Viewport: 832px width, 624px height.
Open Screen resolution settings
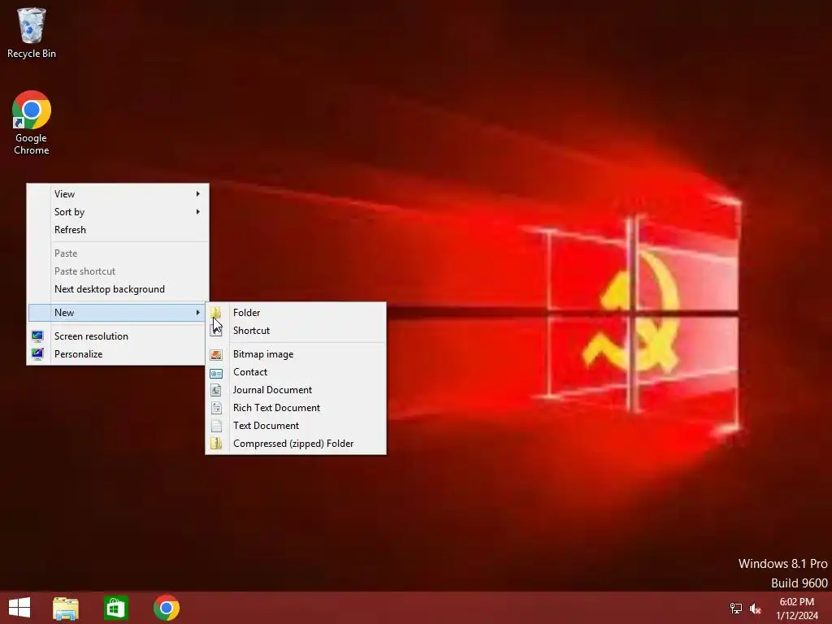point(118,336)
